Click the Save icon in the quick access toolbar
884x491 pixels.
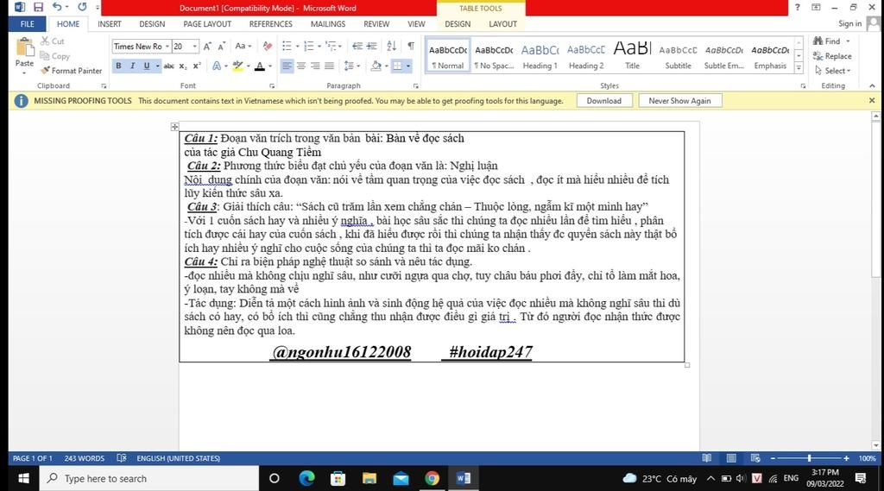38,7
